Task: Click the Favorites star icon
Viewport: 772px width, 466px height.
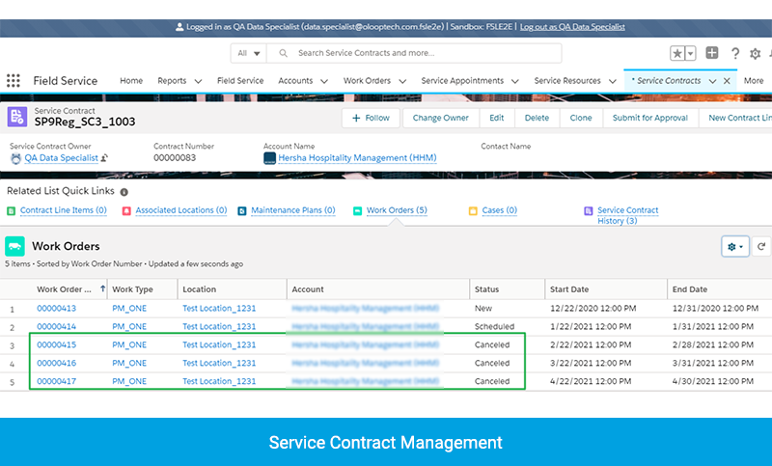Action: pyautogui.click(x=677, y=53)
